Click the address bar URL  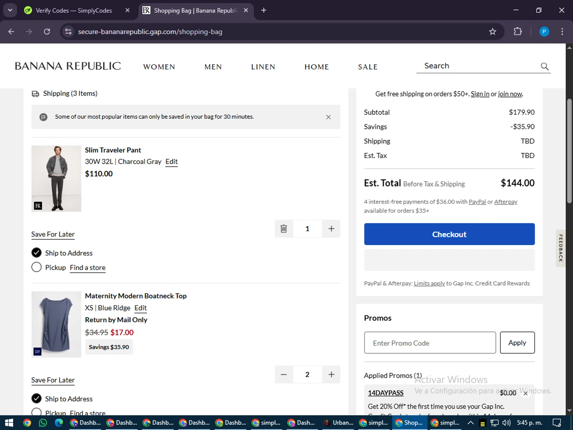click(x=150, y=32)
